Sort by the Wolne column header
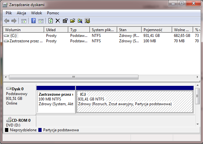 tap(182, 30)
